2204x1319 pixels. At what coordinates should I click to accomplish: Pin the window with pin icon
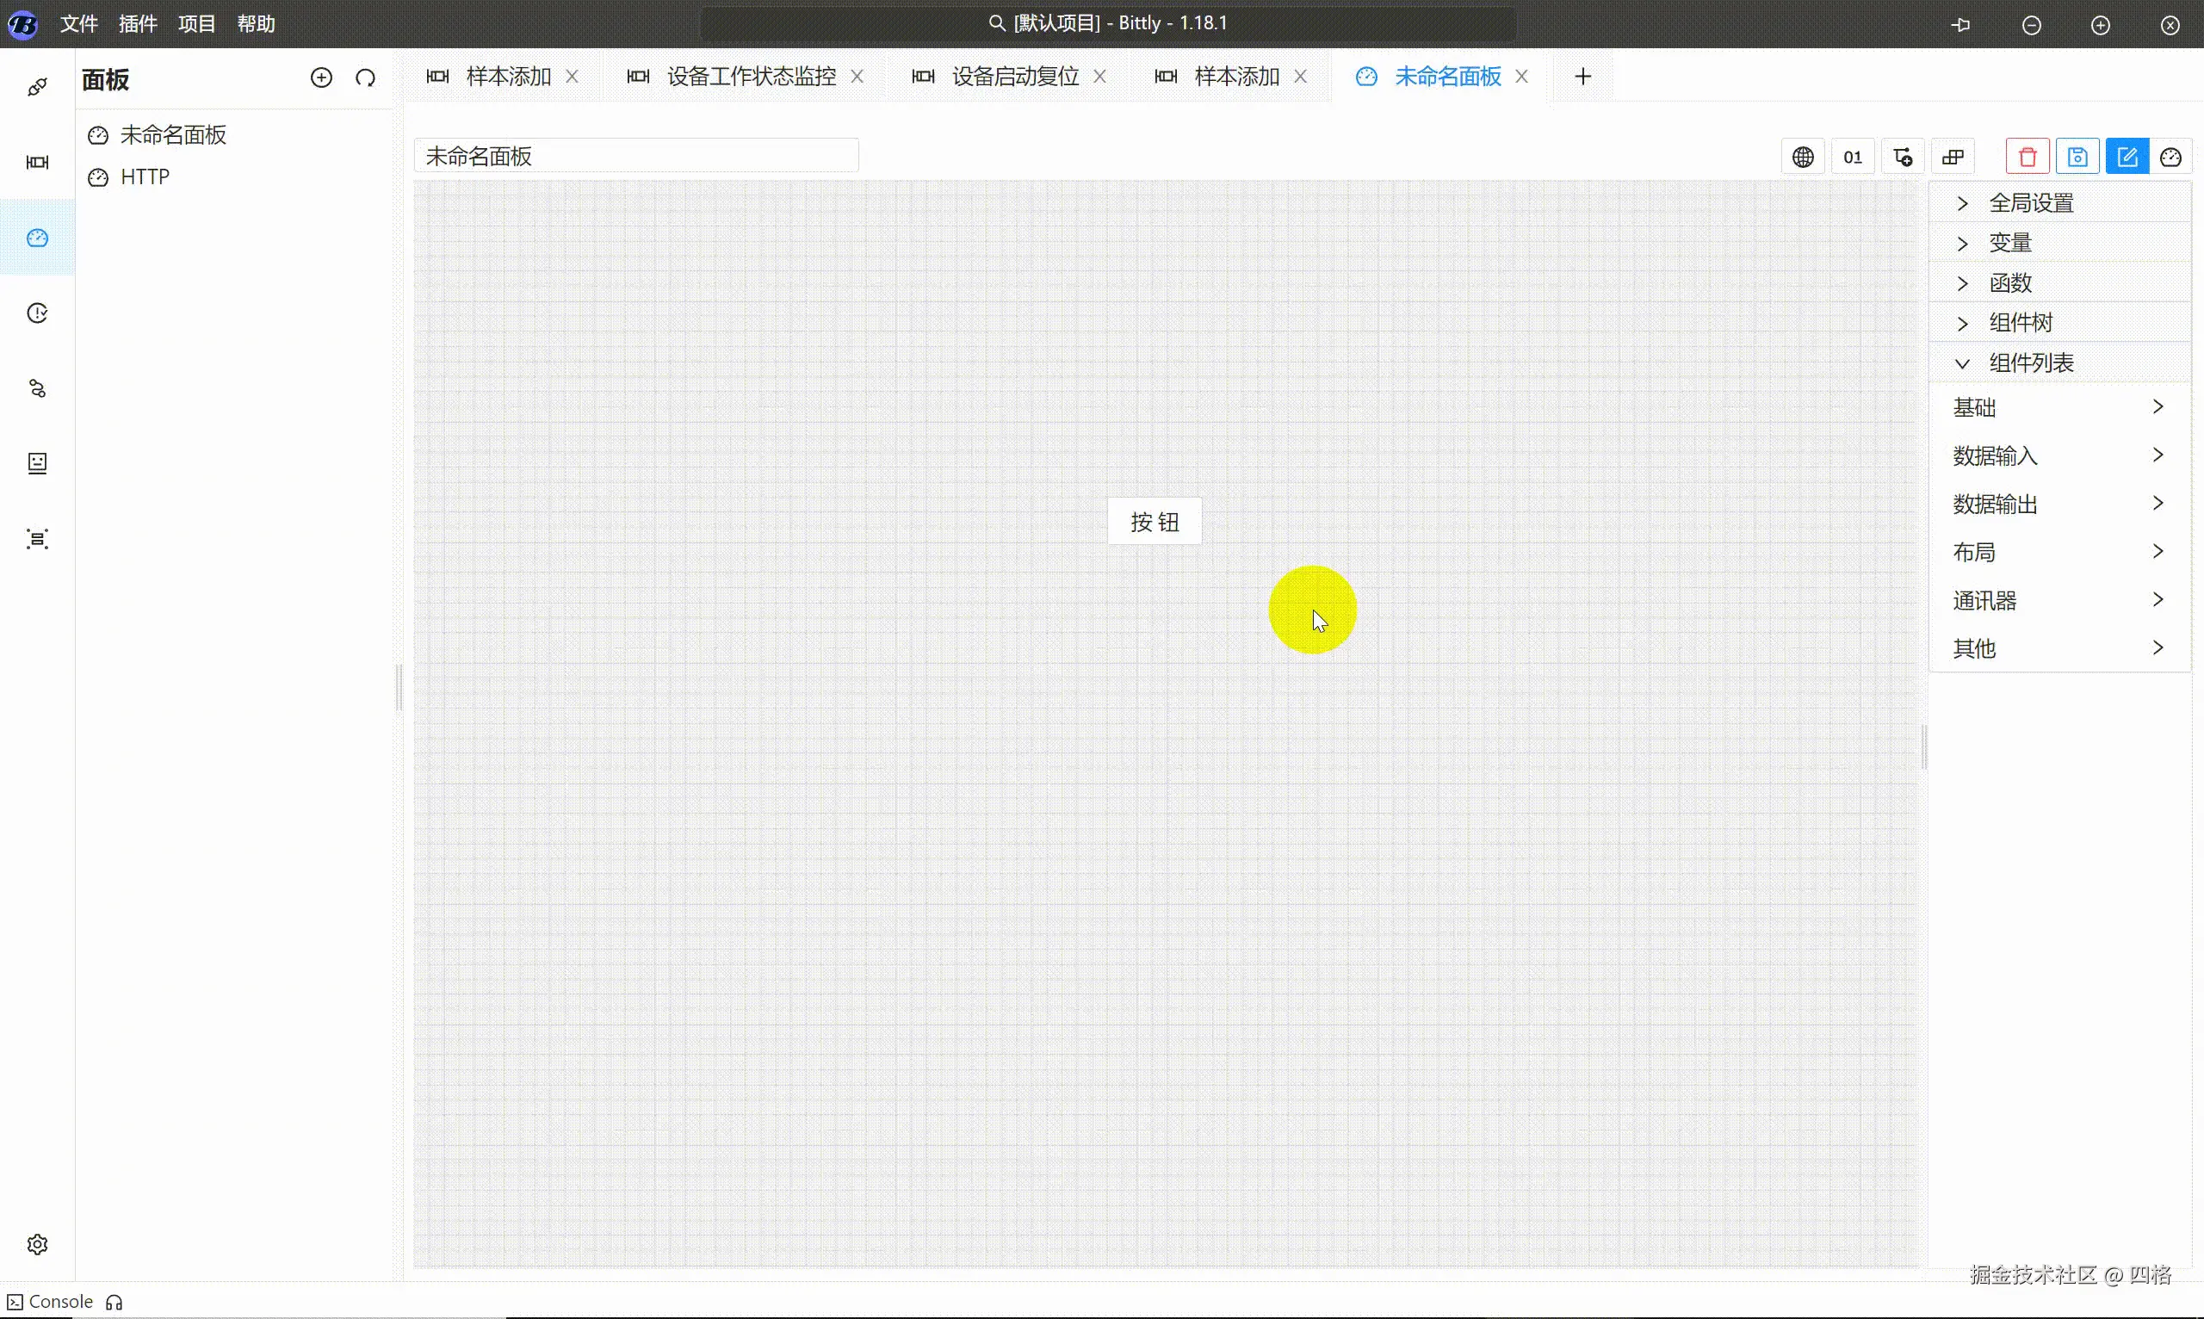[1960, 25]
